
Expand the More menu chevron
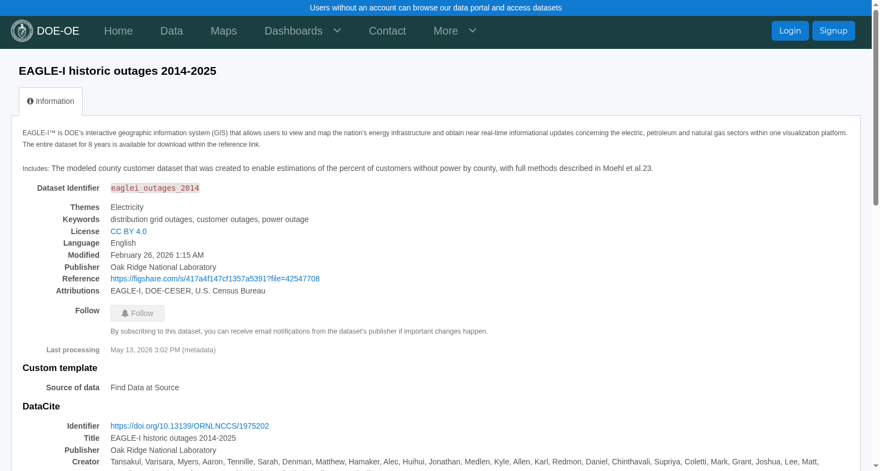472,30
